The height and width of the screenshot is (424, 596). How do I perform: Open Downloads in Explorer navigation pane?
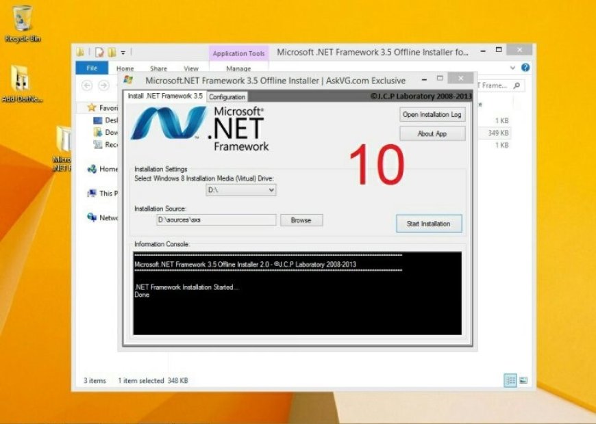(x=106, y=132)
